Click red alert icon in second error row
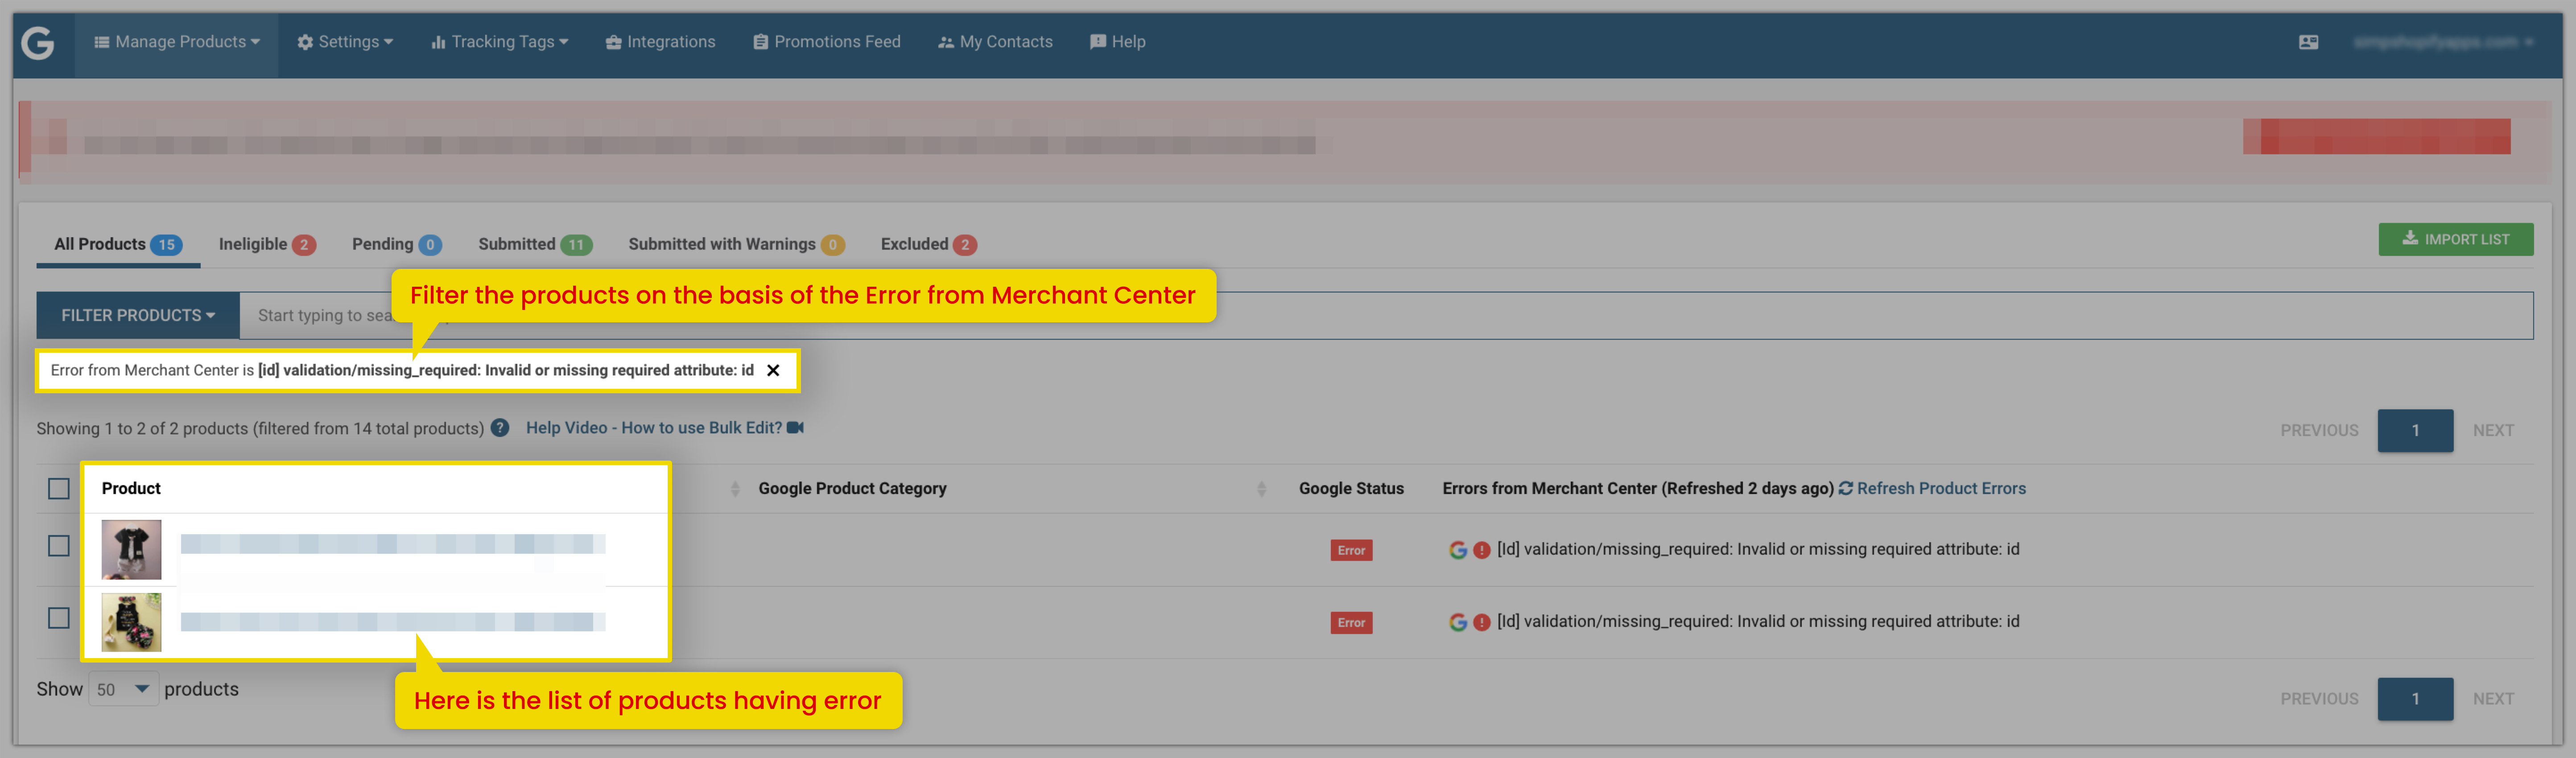Image resolution: width=2576 pixels, height=758 pixels. tap(1482, 623)
